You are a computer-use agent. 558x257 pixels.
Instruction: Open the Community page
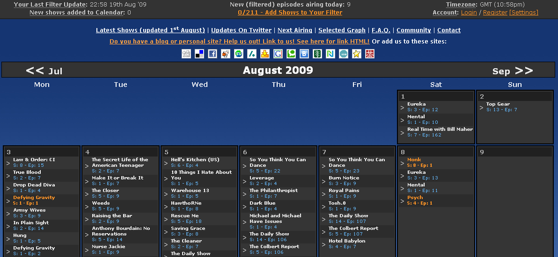pyautogui.click(x=413, y=30)
